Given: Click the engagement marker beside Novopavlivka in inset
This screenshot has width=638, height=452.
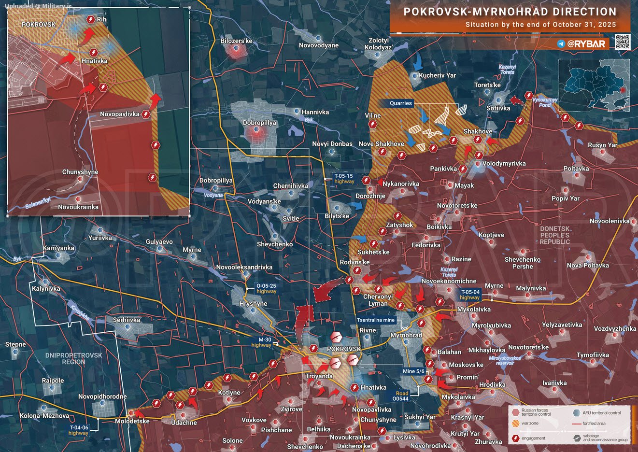Looking at the screenshot, I should tap(146, 114).
